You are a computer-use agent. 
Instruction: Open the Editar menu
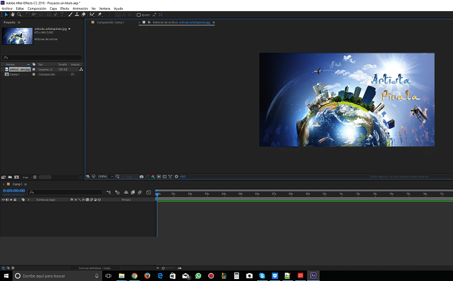tap(20, 8)
